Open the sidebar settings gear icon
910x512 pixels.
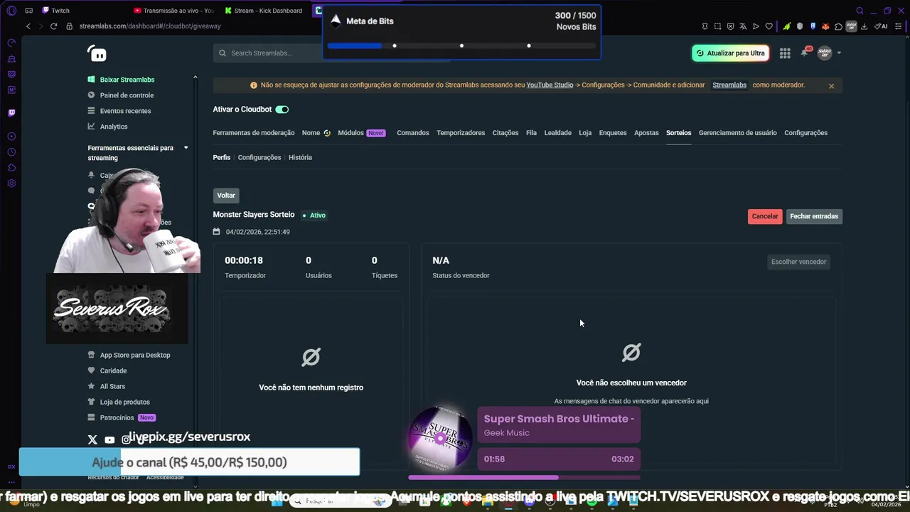click(x=11, y=183)
